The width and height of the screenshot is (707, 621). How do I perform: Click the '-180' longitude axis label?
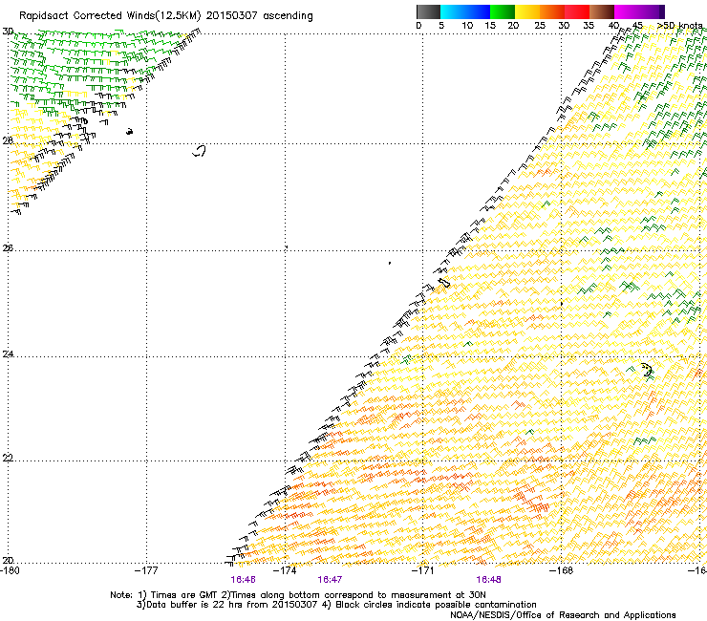10,570
